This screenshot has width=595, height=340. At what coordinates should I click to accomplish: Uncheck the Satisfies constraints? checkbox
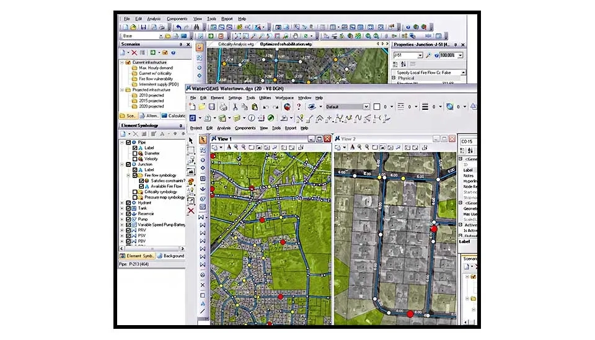(x=141, y=181)
